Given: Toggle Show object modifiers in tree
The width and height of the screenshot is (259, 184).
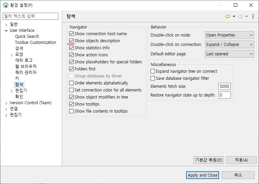Looking at the screenshot, I should [71, 97].
